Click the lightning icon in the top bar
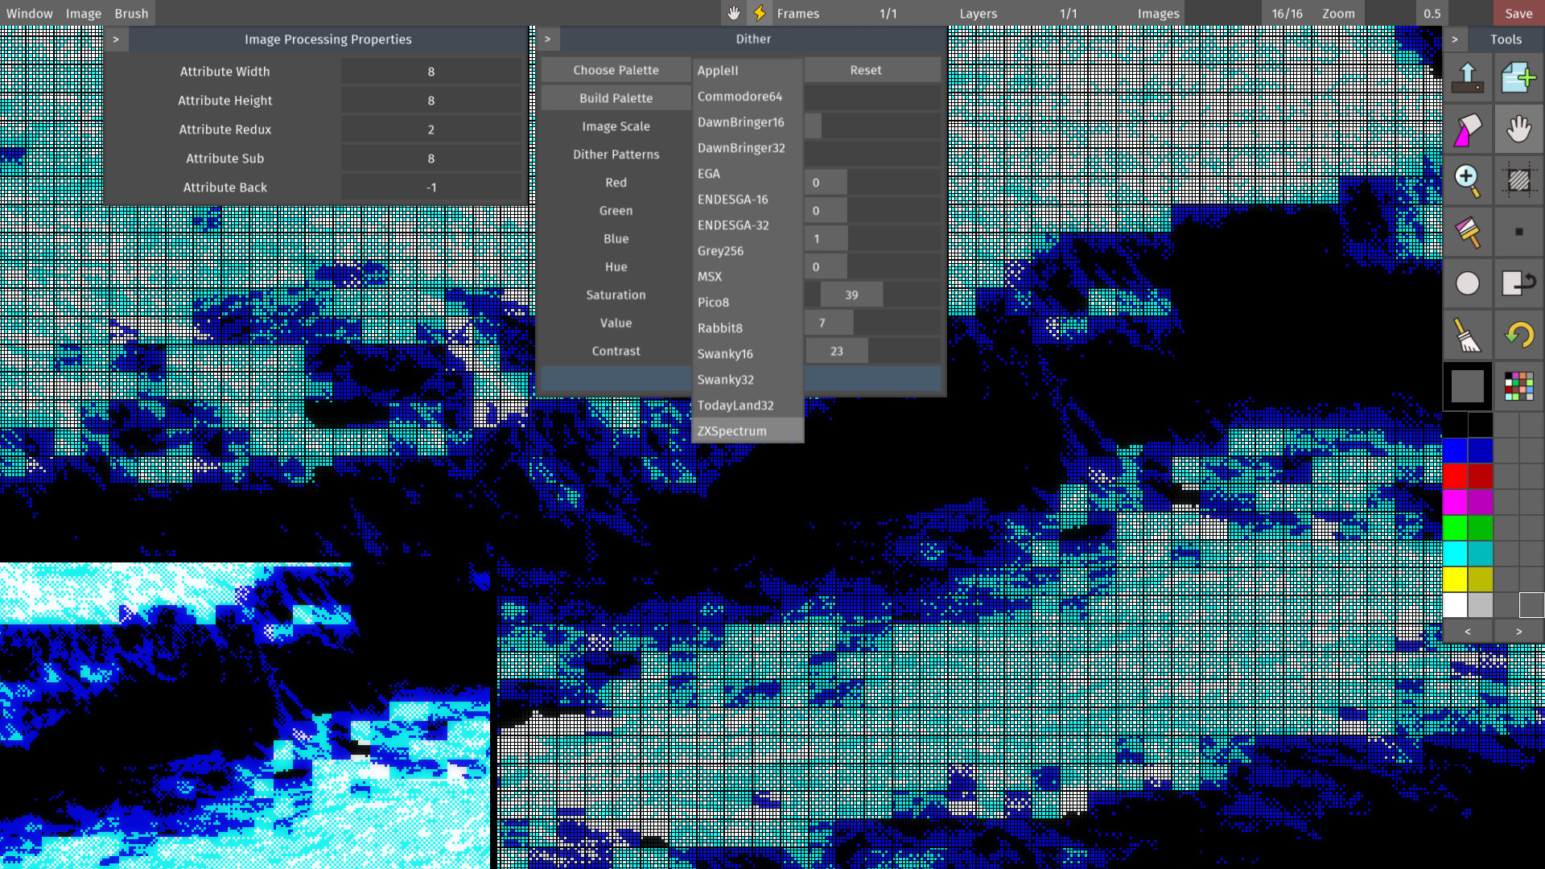The image size is (1545, 869). click(x=759, y=13)
